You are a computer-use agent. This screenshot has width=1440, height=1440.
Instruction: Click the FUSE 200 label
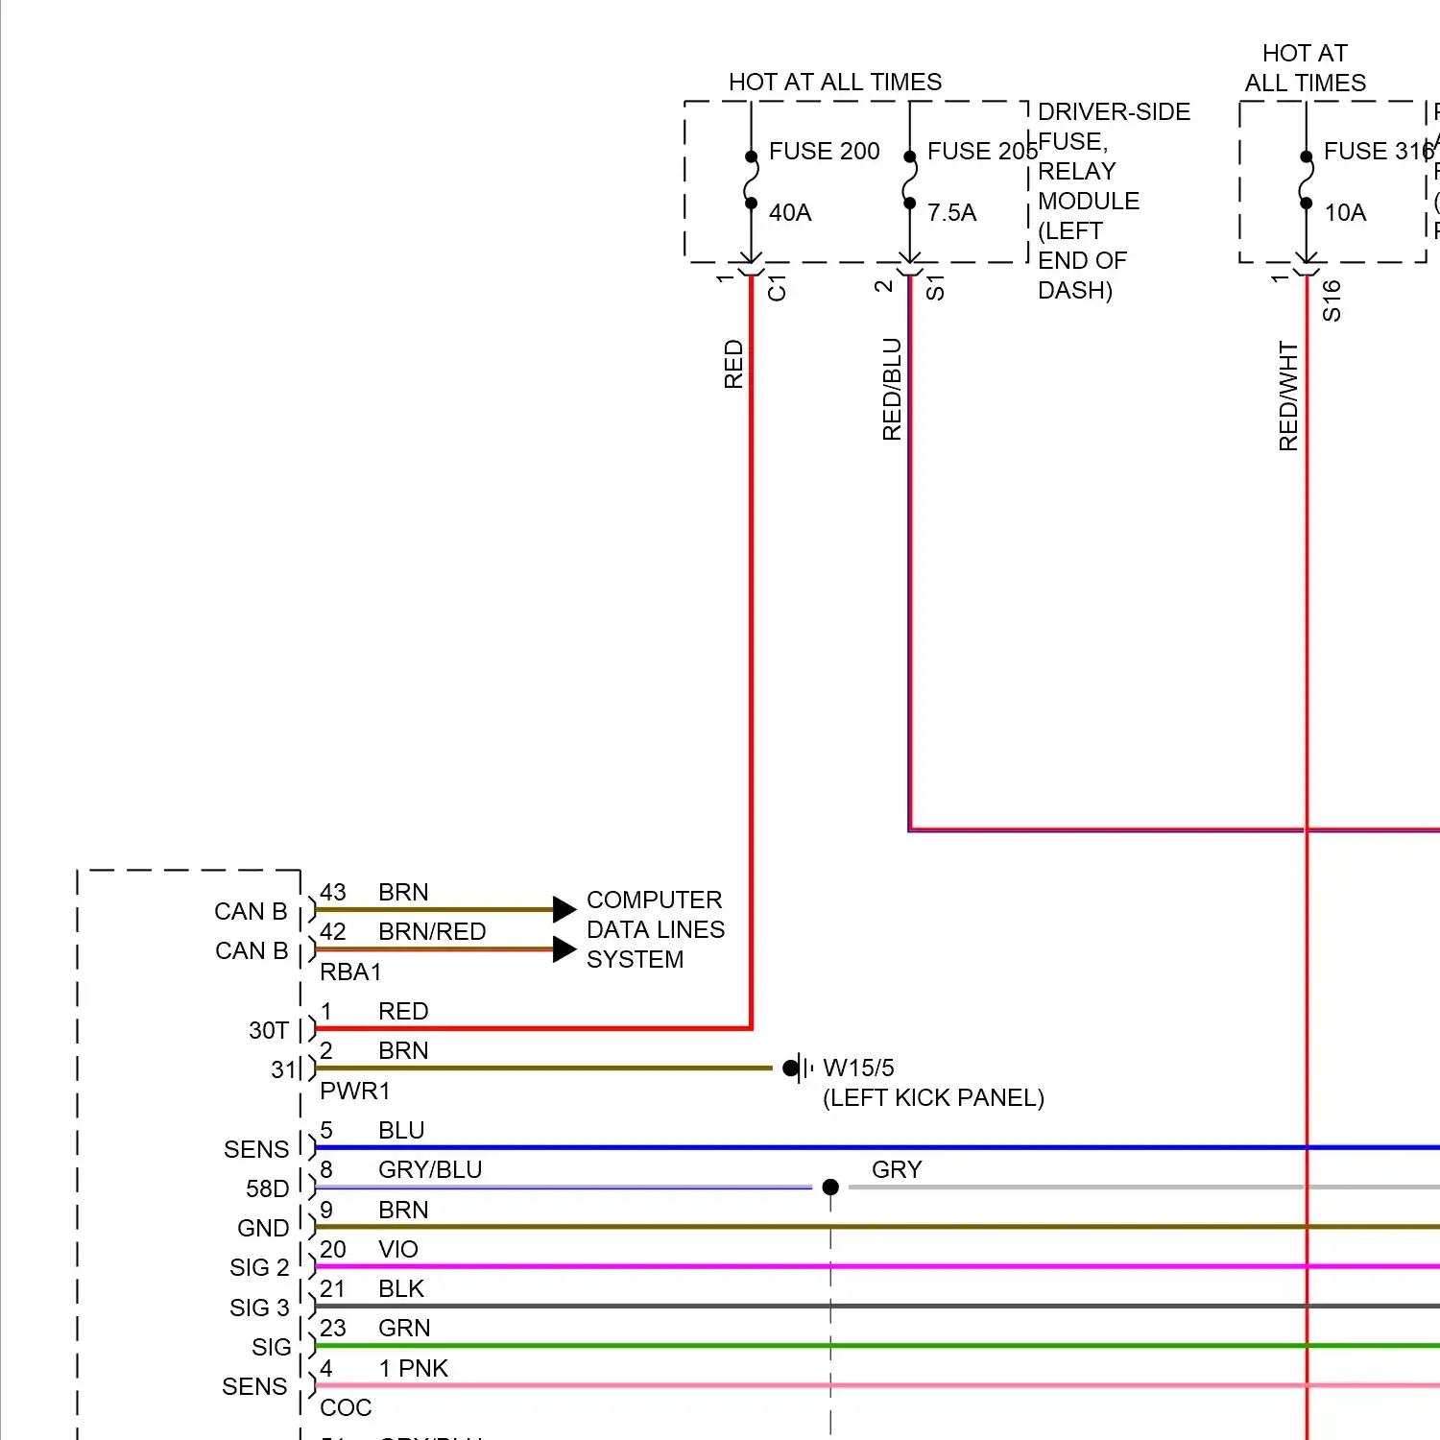click(824, 151)
